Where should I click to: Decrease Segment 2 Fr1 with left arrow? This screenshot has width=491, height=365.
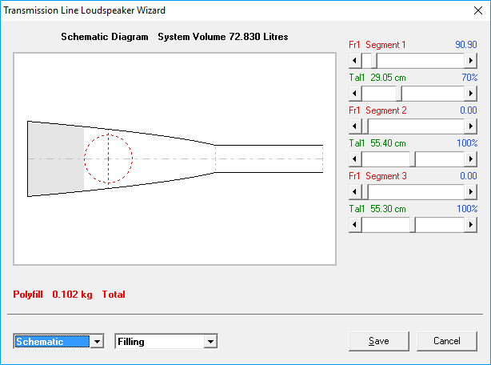[355, 126]
